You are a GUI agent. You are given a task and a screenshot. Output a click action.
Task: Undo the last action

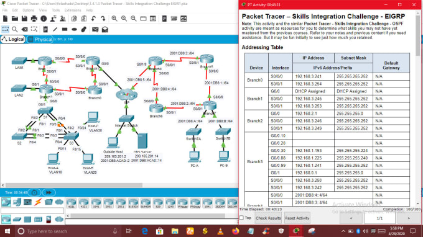click(x=93, y=19)
